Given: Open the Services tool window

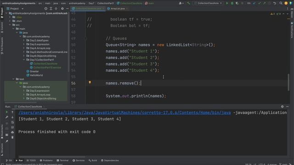Looking at the screenshot, I should [x=79, y=160].
